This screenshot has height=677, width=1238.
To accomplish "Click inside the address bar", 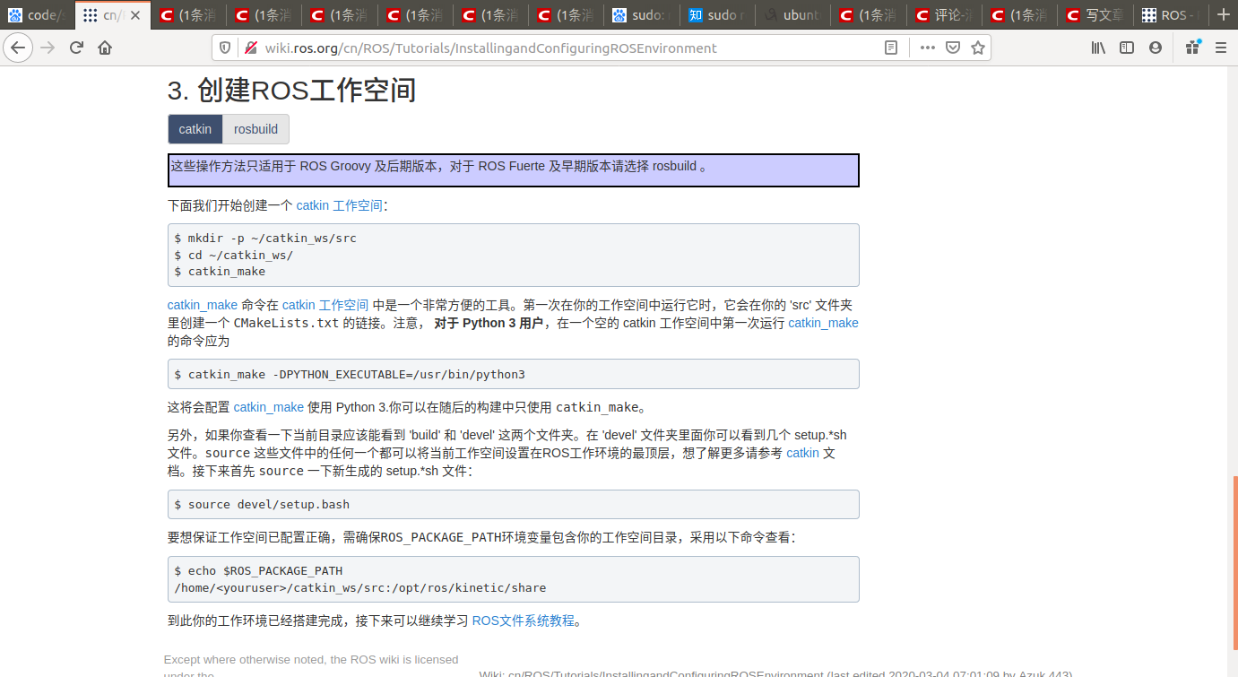I will pyautogui.click(x=538, y=48).
